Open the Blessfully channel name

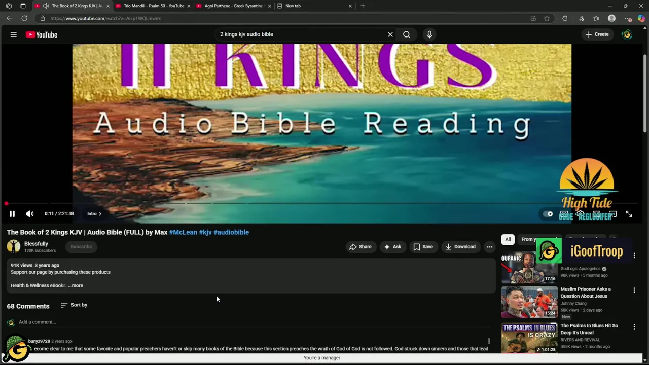click(x=36, y=244)
